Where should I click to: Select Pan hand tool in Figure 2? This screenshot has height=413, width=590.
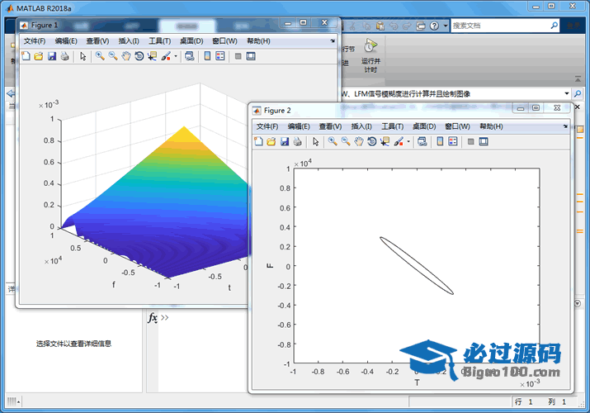pos(359,141)
